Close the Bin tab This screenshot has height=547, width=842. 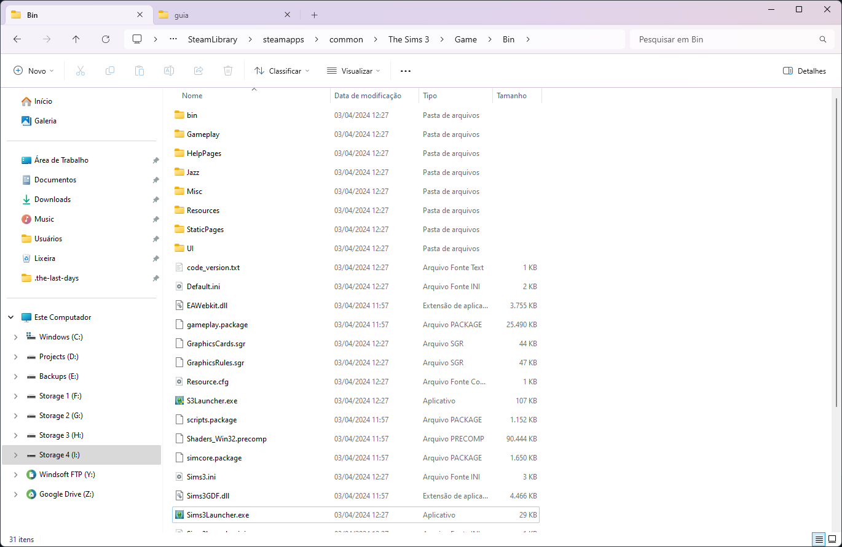click(140, 15)
